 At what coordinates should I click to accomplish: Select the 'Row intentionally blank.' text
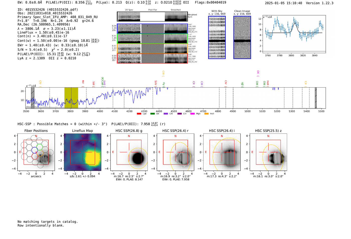click(41, 225)
